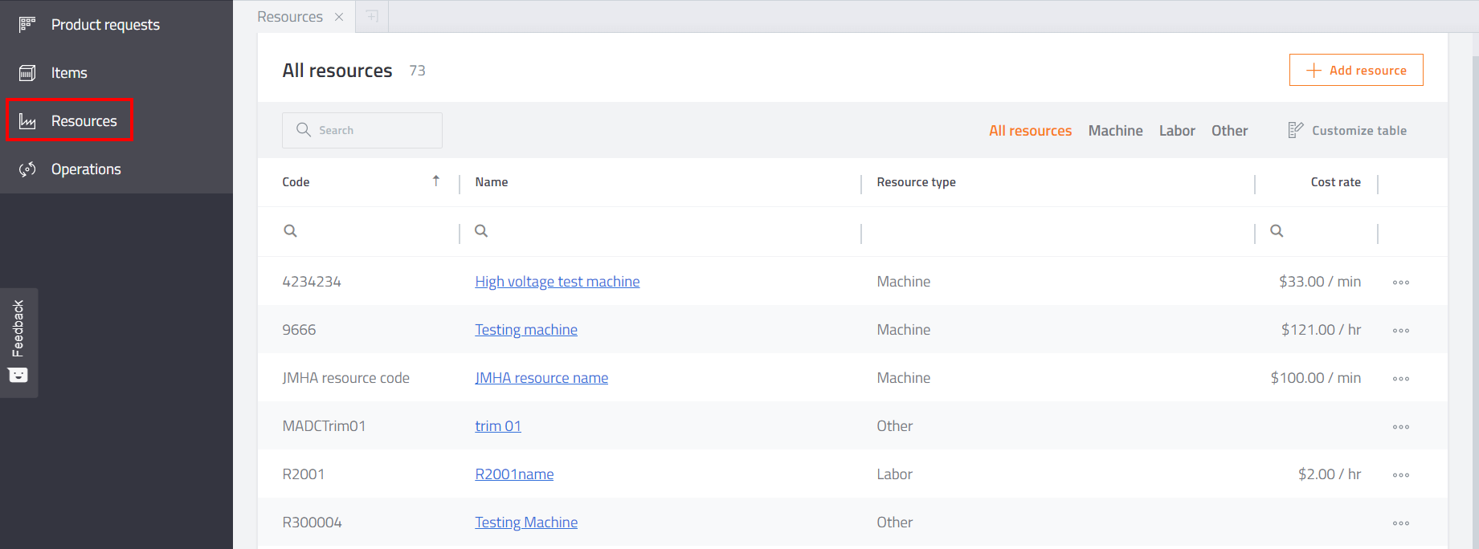Click cost rate $121.00 / hr

click(1321, 330)
